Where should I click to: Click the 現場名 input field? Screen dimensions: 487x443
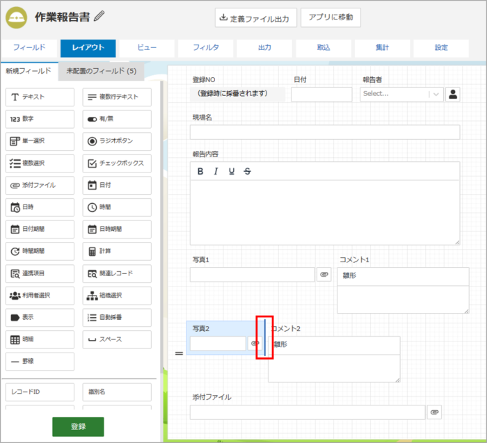coord(325,132)
